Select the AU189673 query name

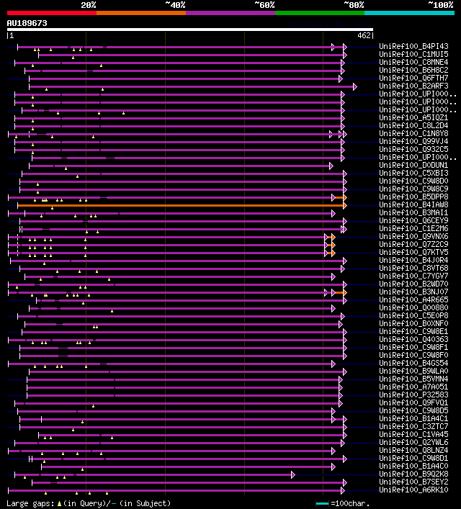pos(27,23)
